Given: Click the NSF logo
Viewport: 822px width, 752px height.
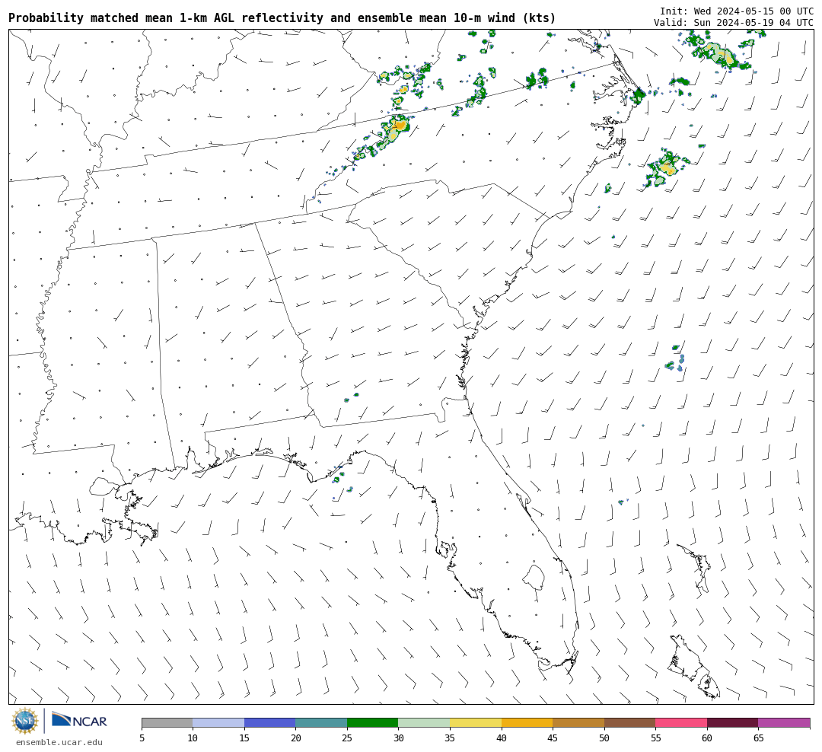Looking at the screenshot, I should [x=24, y=722].
